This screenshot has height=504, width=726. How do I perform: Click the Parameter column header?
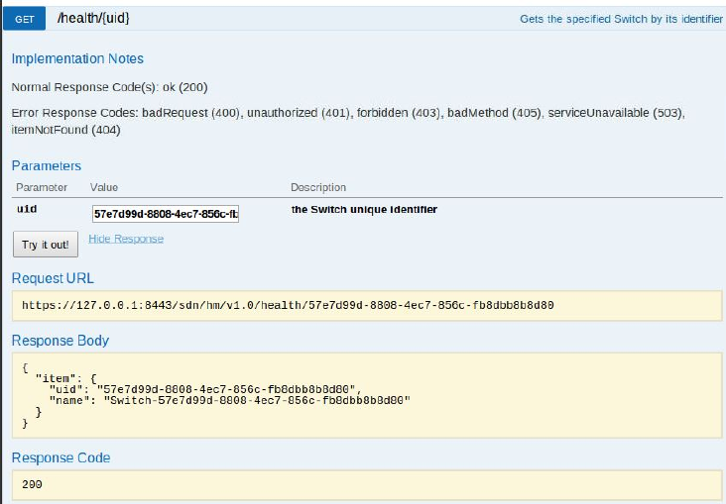[x=42, y=187]
